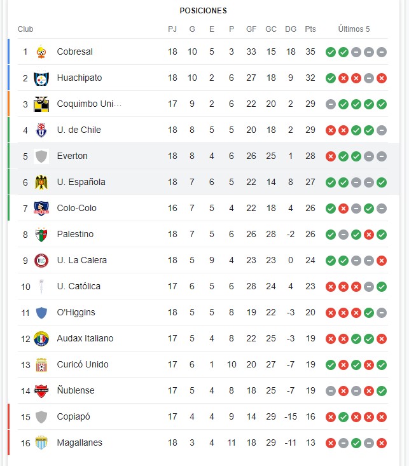Image resolution: width=409 pixels, height=466 pixels.
Task: Click the U. La Calera crest
Action: click(41, 261)
